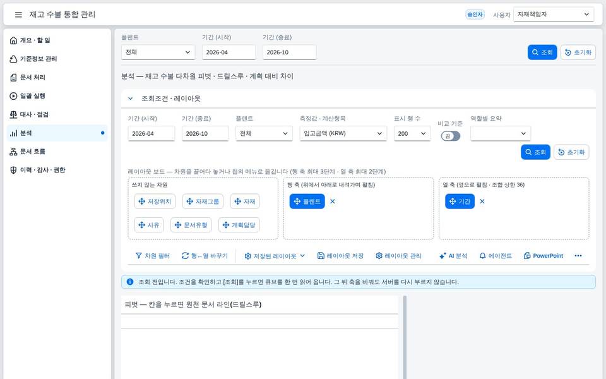Remove 플랜트 from row axis
Screen dimensions: 606x379
[333, 202]
